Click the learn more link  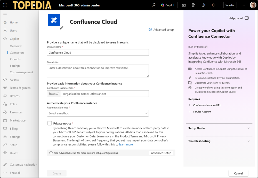[126, 144]
